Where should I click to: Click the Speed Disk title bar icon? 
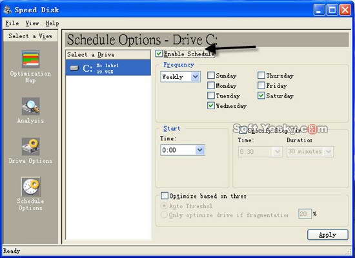coord(7,10)
